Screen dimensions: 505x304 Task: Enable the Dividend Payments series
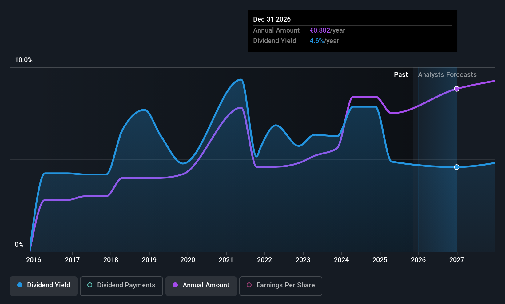pyautogui.click(x=121, y=286)
